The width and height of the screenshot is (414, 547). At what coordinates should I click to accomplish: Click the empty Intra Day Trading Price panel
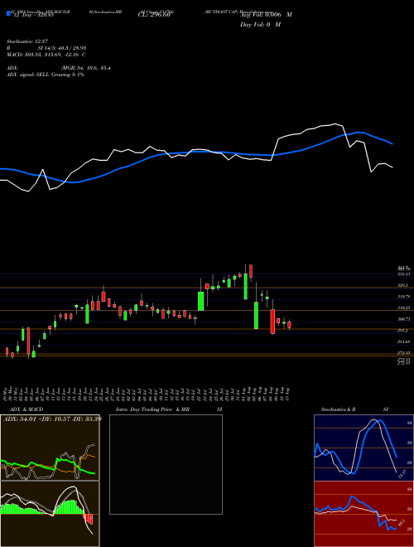point(166,464)
